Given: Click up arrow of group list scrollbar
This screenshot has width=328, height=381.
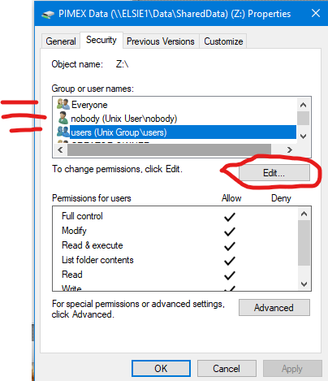Looking at the screenshot, I should point(304,105).
